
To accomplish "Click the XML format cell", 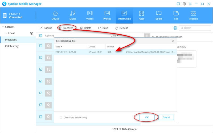I will click(110, 52).
